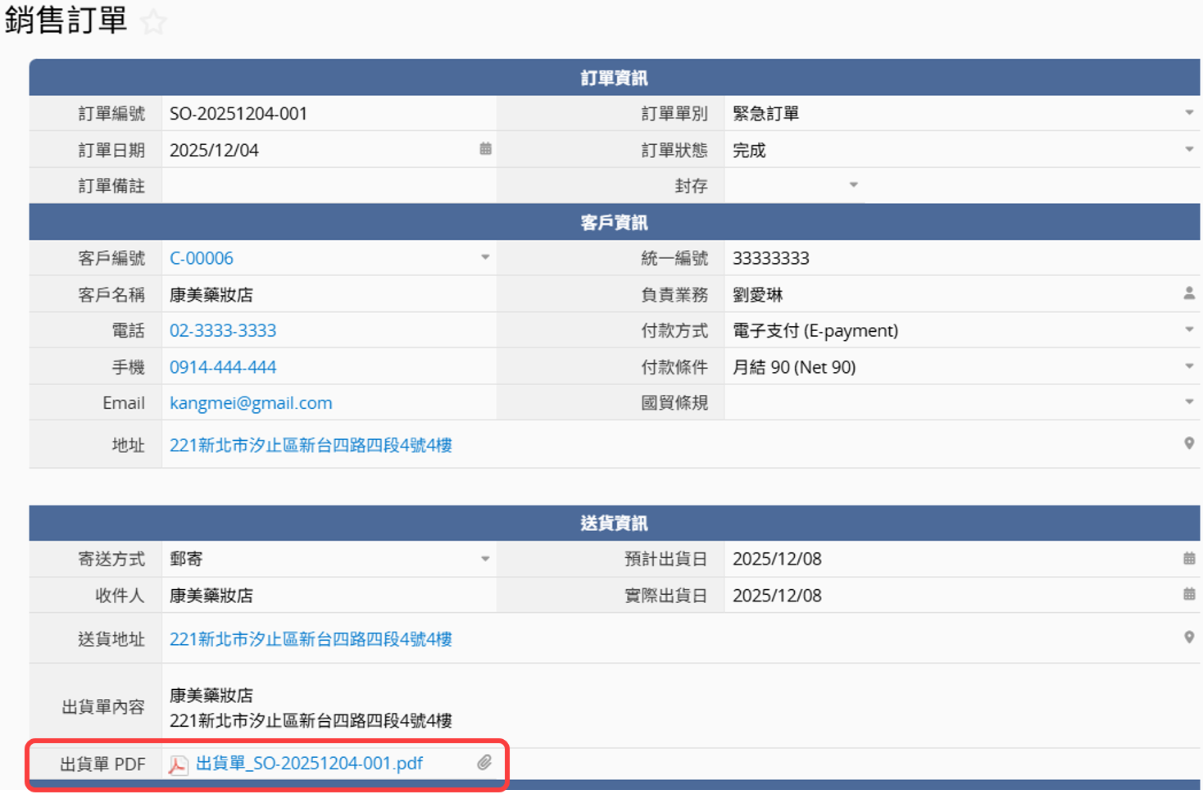The height and width of the screenshot is (794, 1203).
Task: Click the 負責業務 user icon
Action: point(1188,293)
